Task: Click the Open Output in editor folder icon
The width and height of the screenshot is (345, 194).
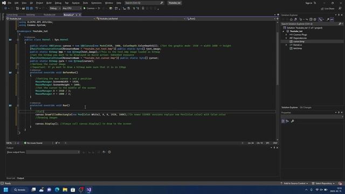Action: click(x=104, y=152)
